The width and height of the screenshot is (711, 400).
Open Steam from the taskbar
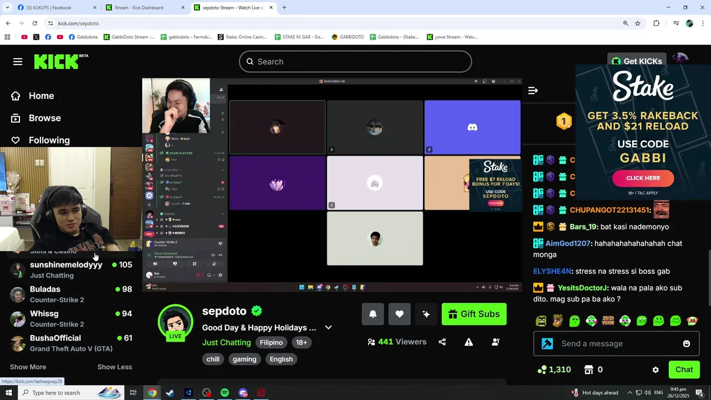point(170,393)
